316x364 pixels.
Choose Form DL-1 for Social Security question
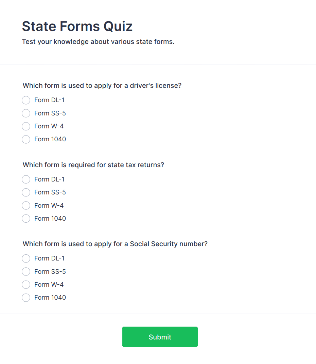(26, 258)
